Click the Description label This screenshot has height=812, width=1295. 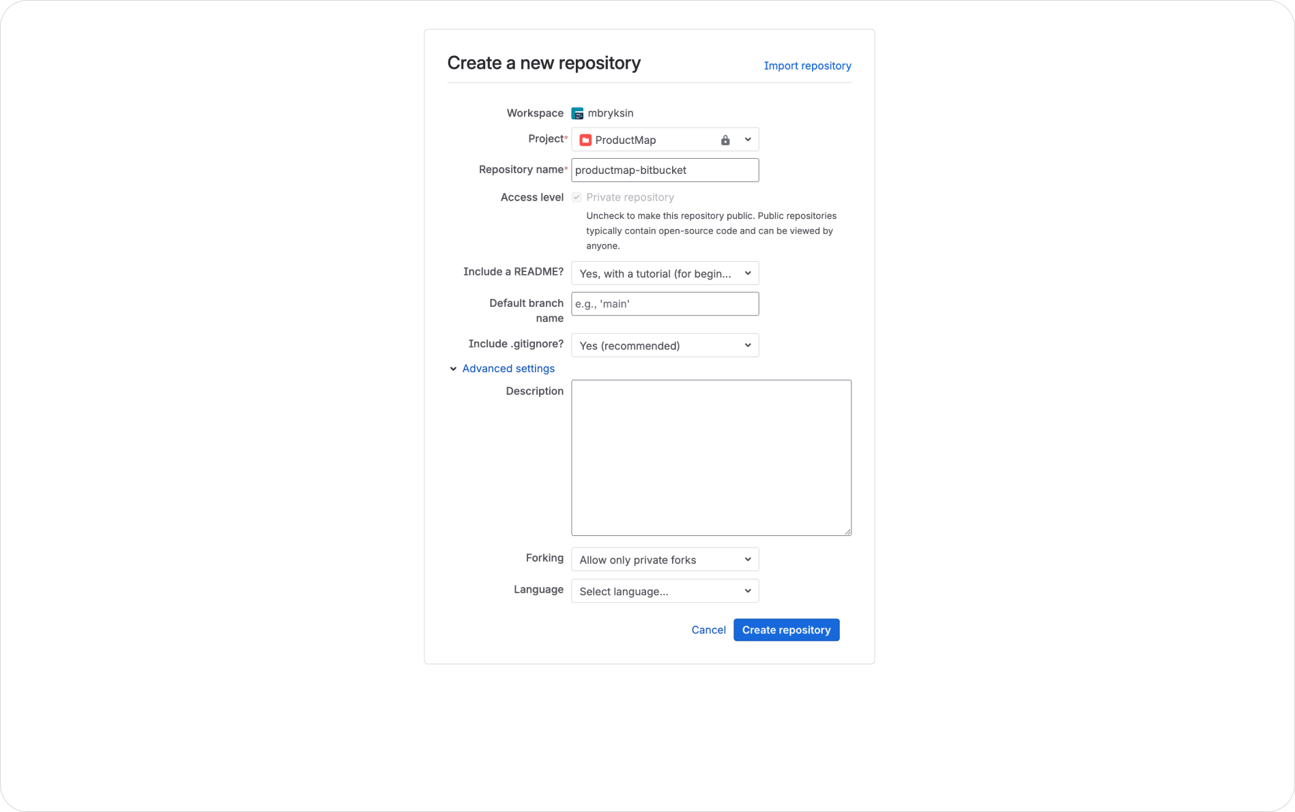pos(534,391)
